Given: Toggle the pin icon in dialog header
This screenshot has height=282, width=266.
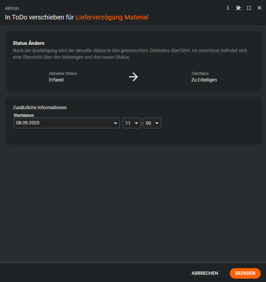Looking at the screenshot, I should (x=238, y=8).
